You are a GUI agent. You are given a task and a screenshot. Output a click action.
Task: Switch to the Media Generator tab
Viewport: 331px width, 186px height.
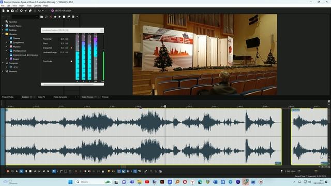coord(61,97)
